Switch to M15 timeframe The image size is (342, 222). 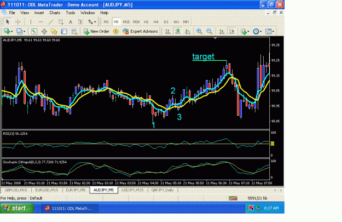point(126,22)
